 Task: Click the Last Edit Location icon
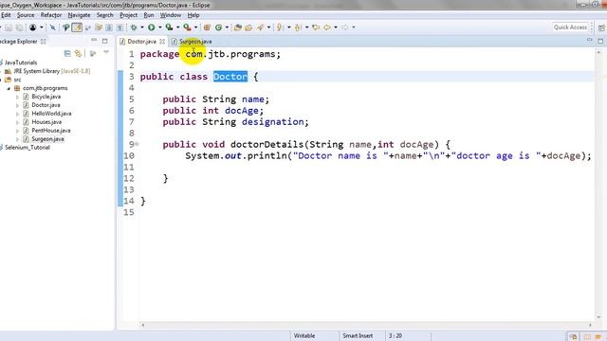click(316, 27)
